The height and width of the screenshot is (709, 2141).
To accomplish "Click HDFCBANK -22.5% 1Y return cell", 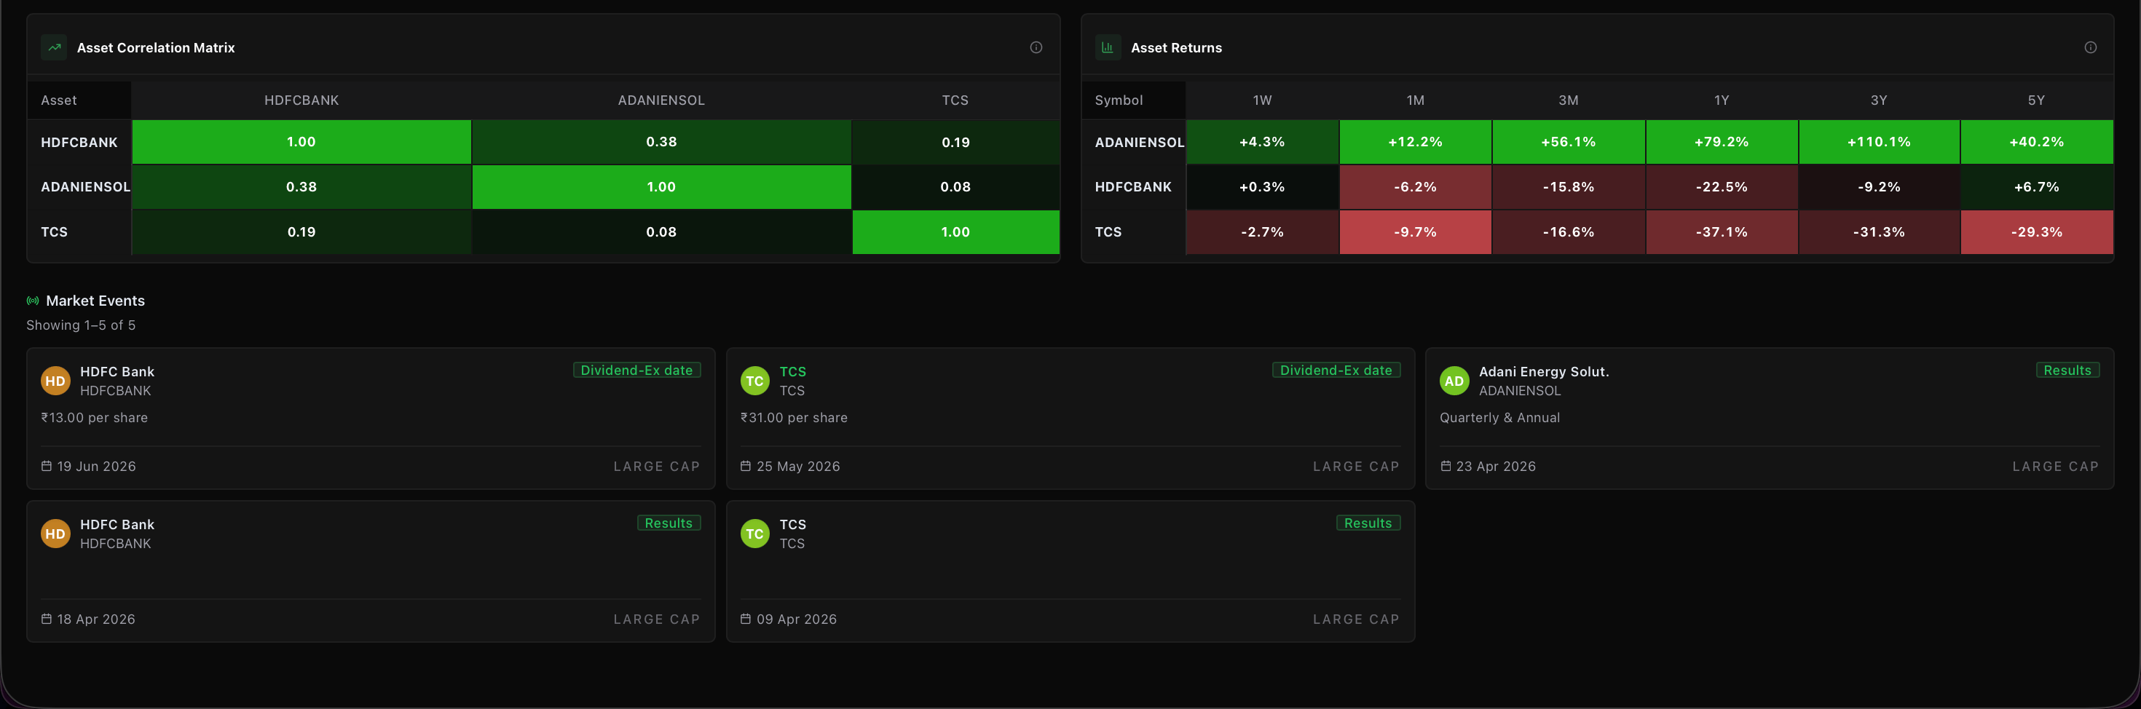I will coord(1722,187).
